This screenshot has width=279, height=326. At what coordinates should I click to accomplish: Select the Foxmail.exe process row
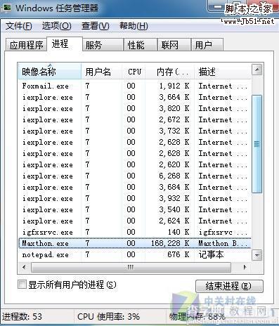click(135, 86)
